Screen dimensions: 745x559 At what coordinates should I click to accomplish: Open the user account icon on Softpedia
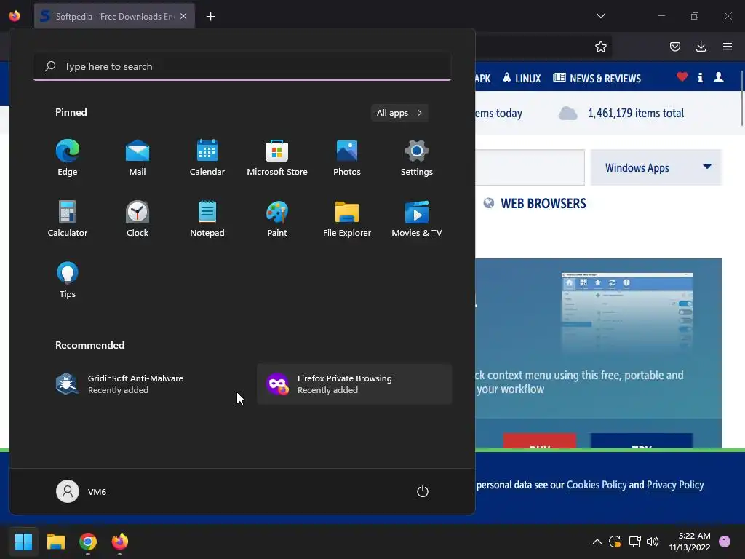tap(718, 77)
